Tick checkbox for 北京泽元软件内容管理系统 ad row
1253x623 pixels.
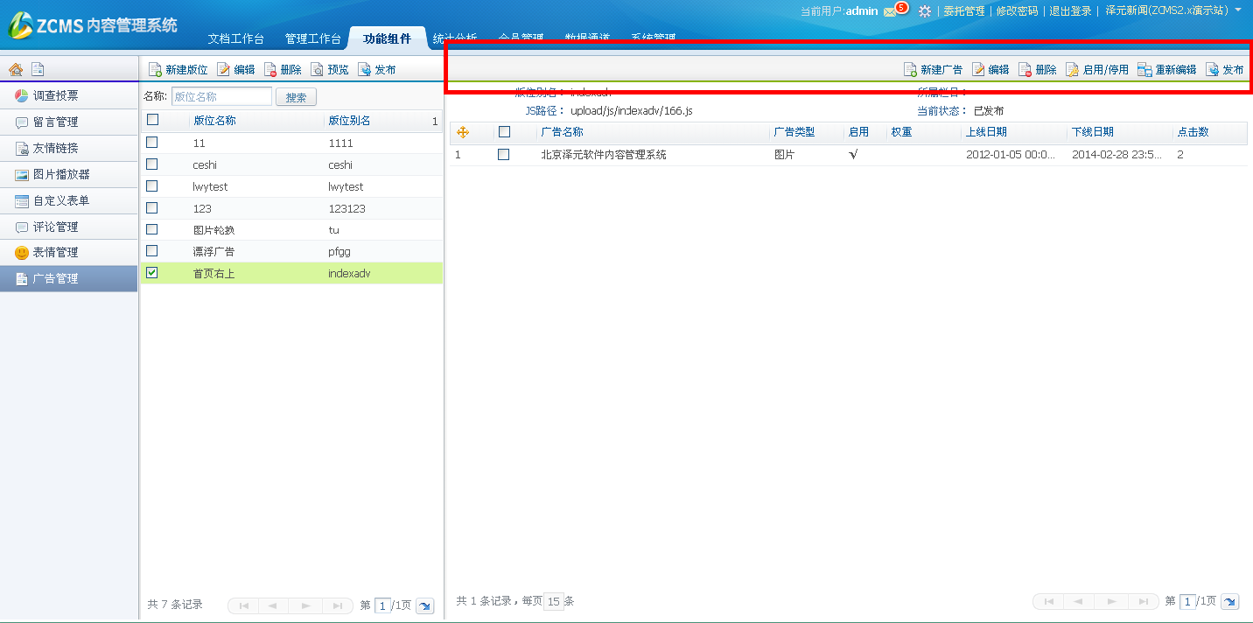point(504,155)
